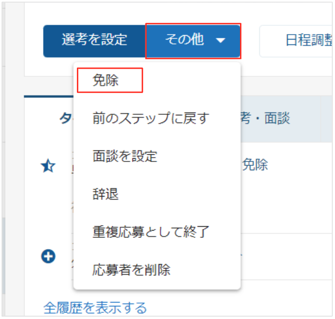Click the 日程調整 button
Screen dimensions: 335x319
click(296, 41)
